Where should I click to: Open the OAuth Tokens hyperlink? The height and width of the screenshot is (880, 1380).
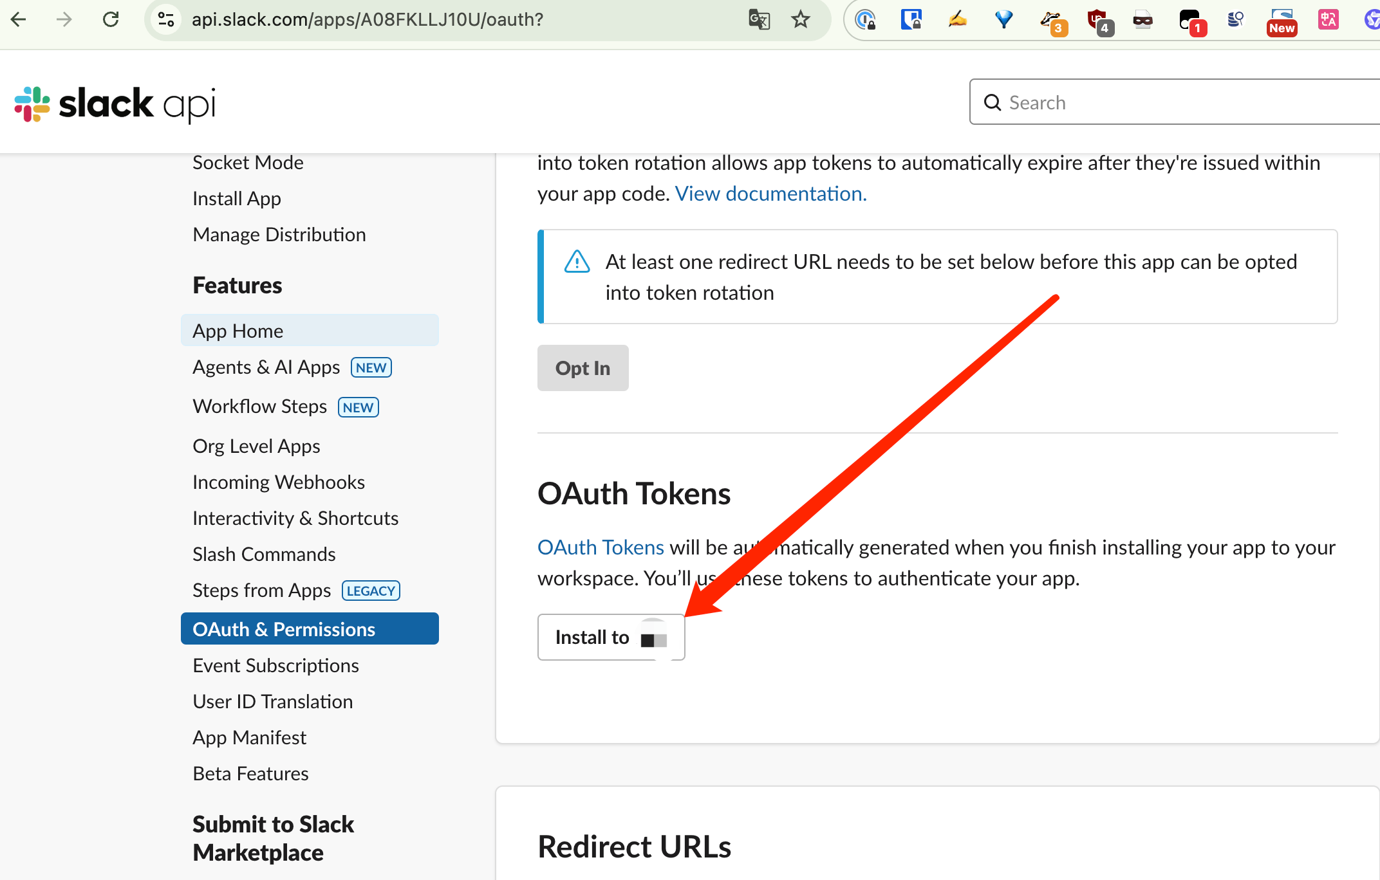tap(601, 547)
